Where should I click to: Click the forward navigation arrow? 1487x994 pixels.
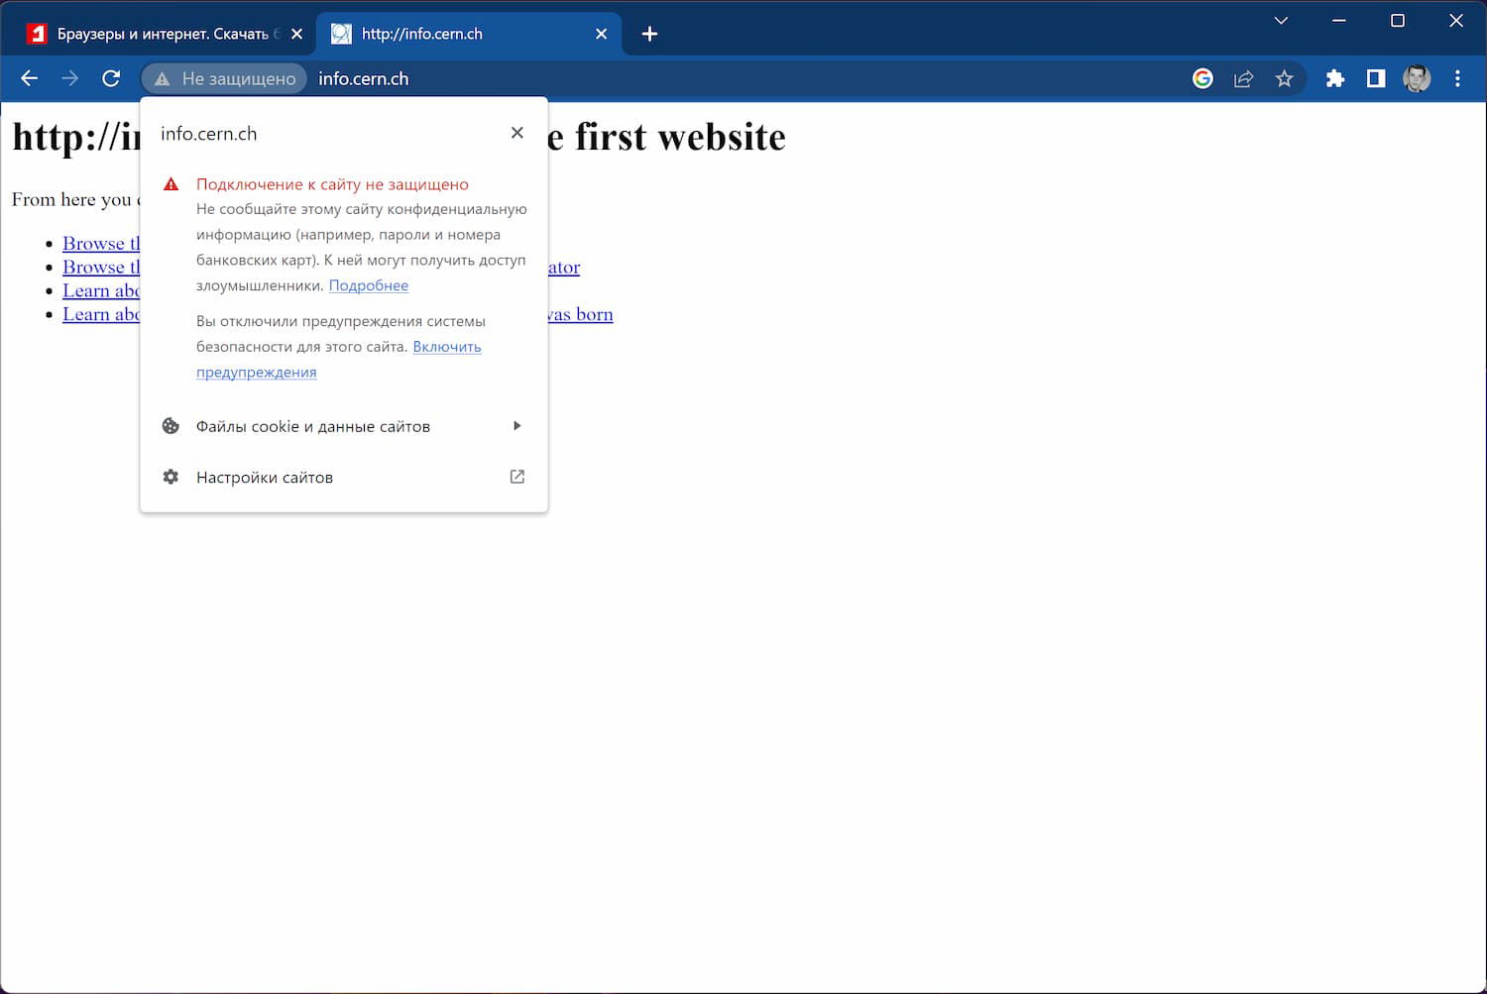69,78
